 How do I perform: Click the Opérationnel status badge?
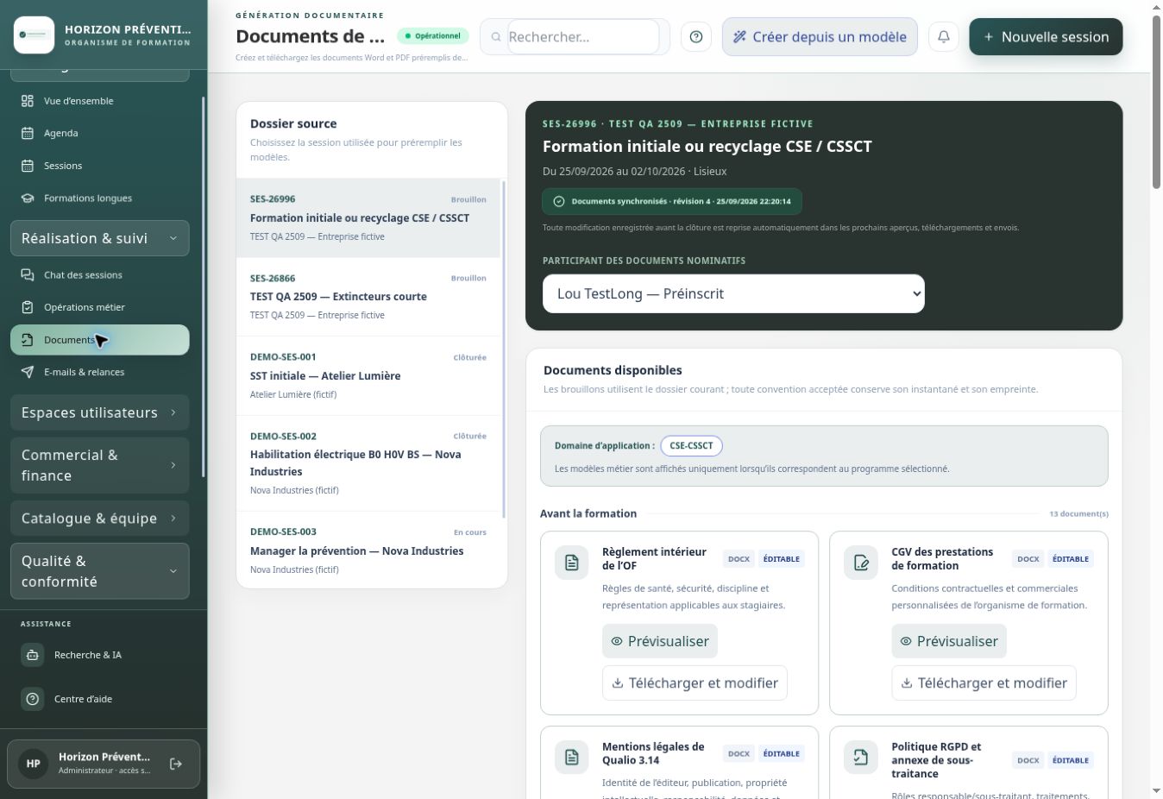[433, 36]
